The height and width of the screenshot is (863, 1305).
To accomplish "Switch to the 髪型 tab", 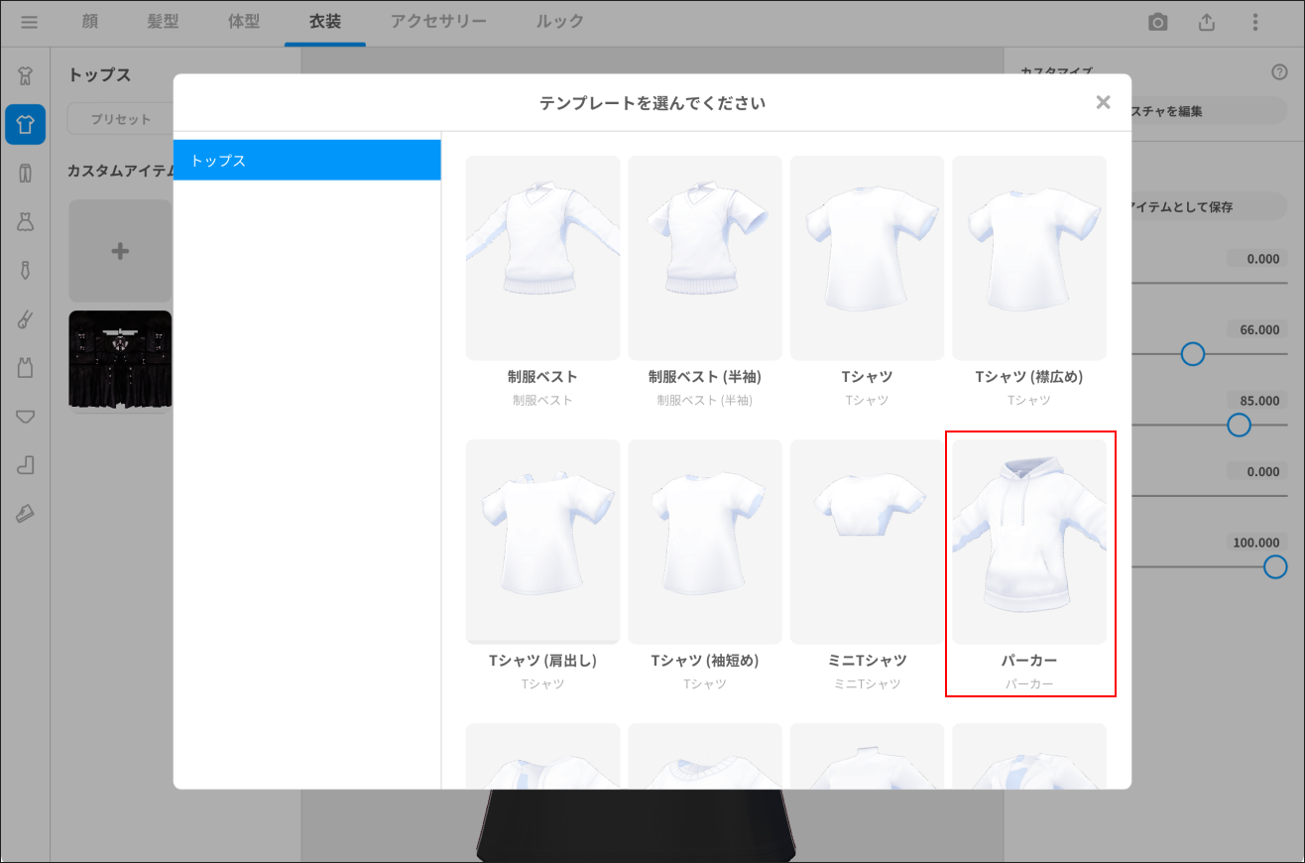I will click(163, 22).
